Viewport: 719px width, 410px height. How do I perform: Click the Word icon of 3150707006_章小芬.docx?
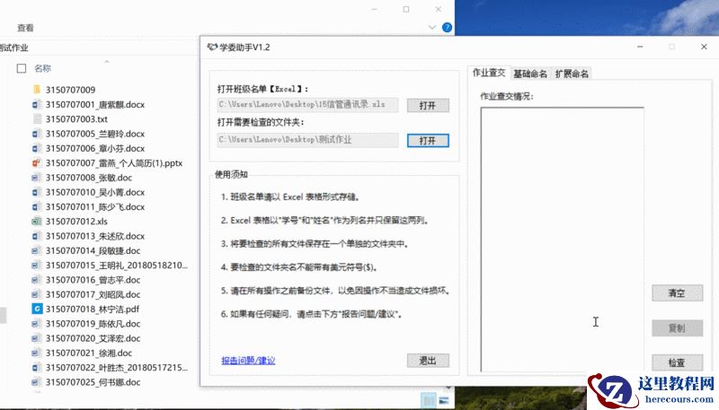tap(37, 148)
